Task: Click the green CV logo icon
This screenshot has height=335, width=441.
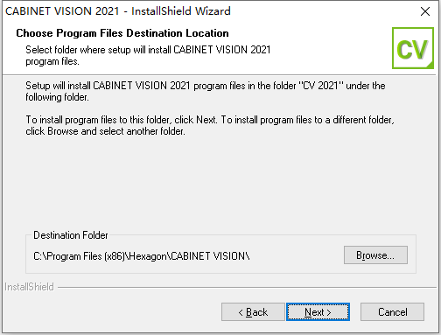Action: click(413, 48)
